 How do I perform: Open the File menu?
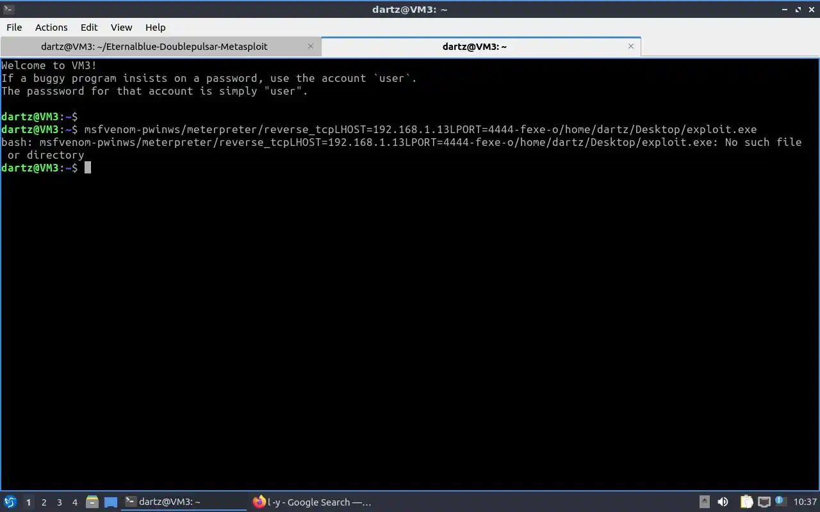[x=14, y=28]
